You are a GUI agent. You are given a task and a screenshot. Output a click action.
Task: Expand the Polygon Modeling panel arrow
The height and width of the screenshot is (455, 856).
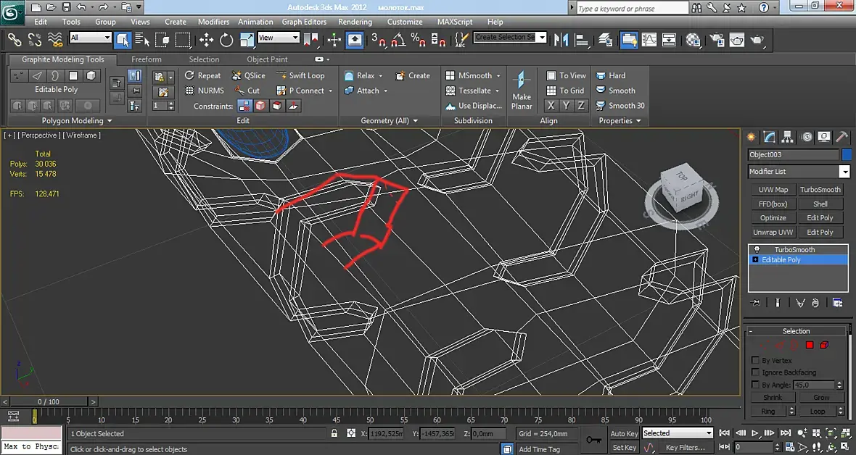click(x=110, y=121)
